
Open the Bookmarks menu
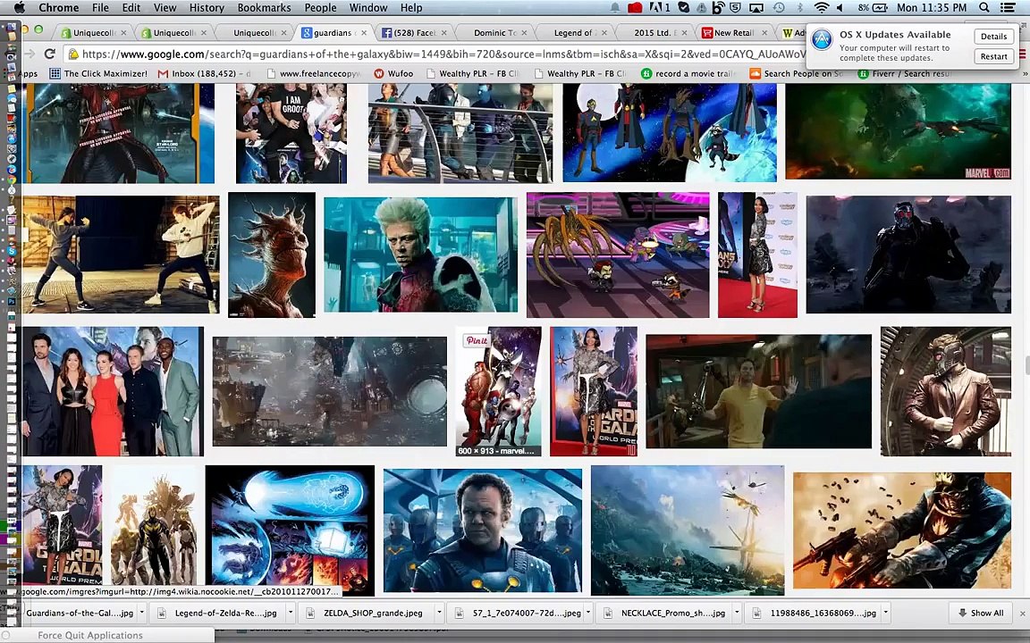[264, 8]
